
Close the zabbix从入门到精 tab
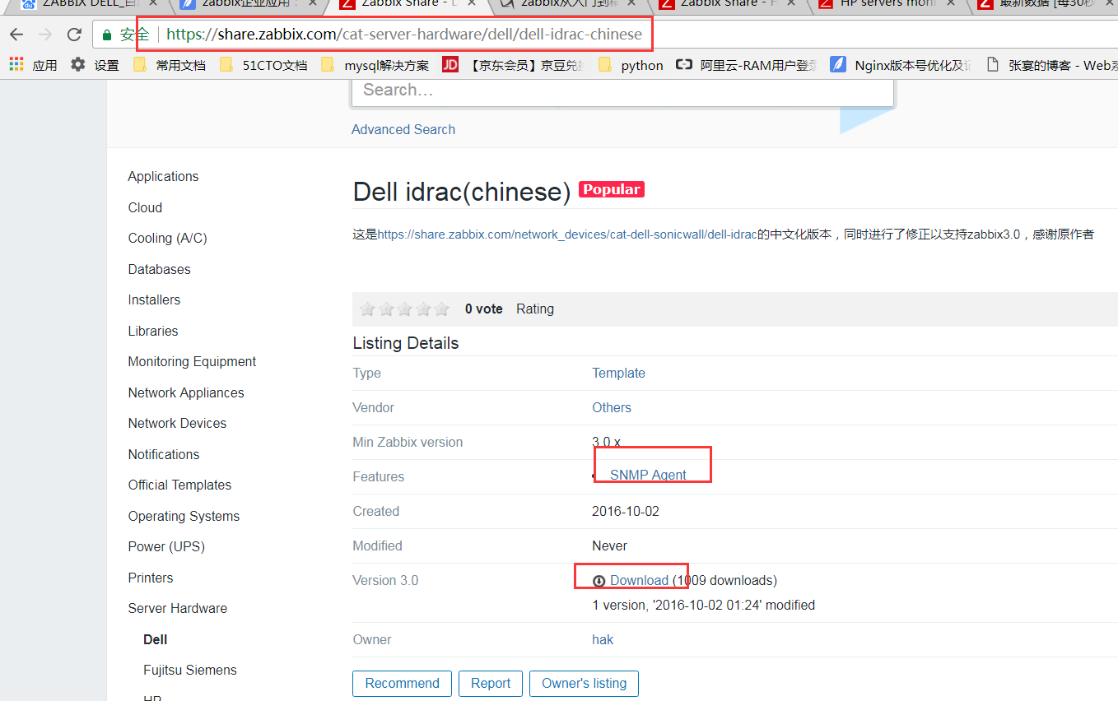click(632, 3)
